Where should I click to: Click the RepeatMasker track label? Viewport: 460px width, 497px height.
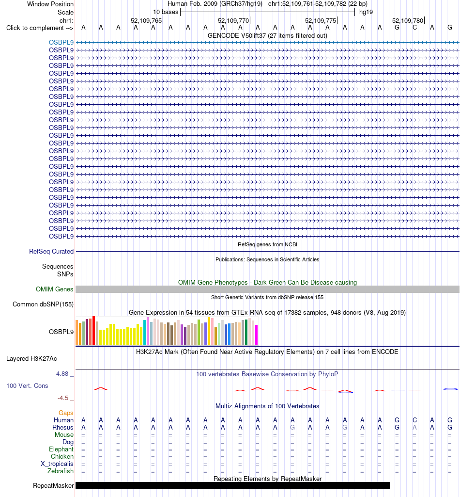point(53,485)
